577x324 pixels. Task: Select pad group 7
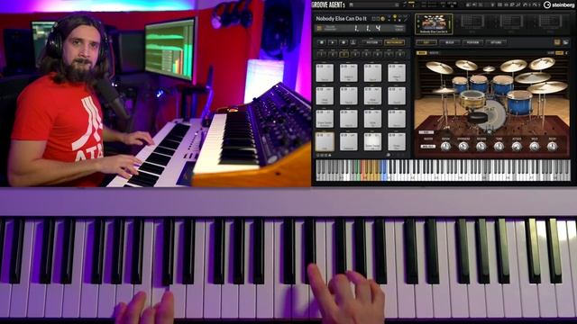point(389,54)
